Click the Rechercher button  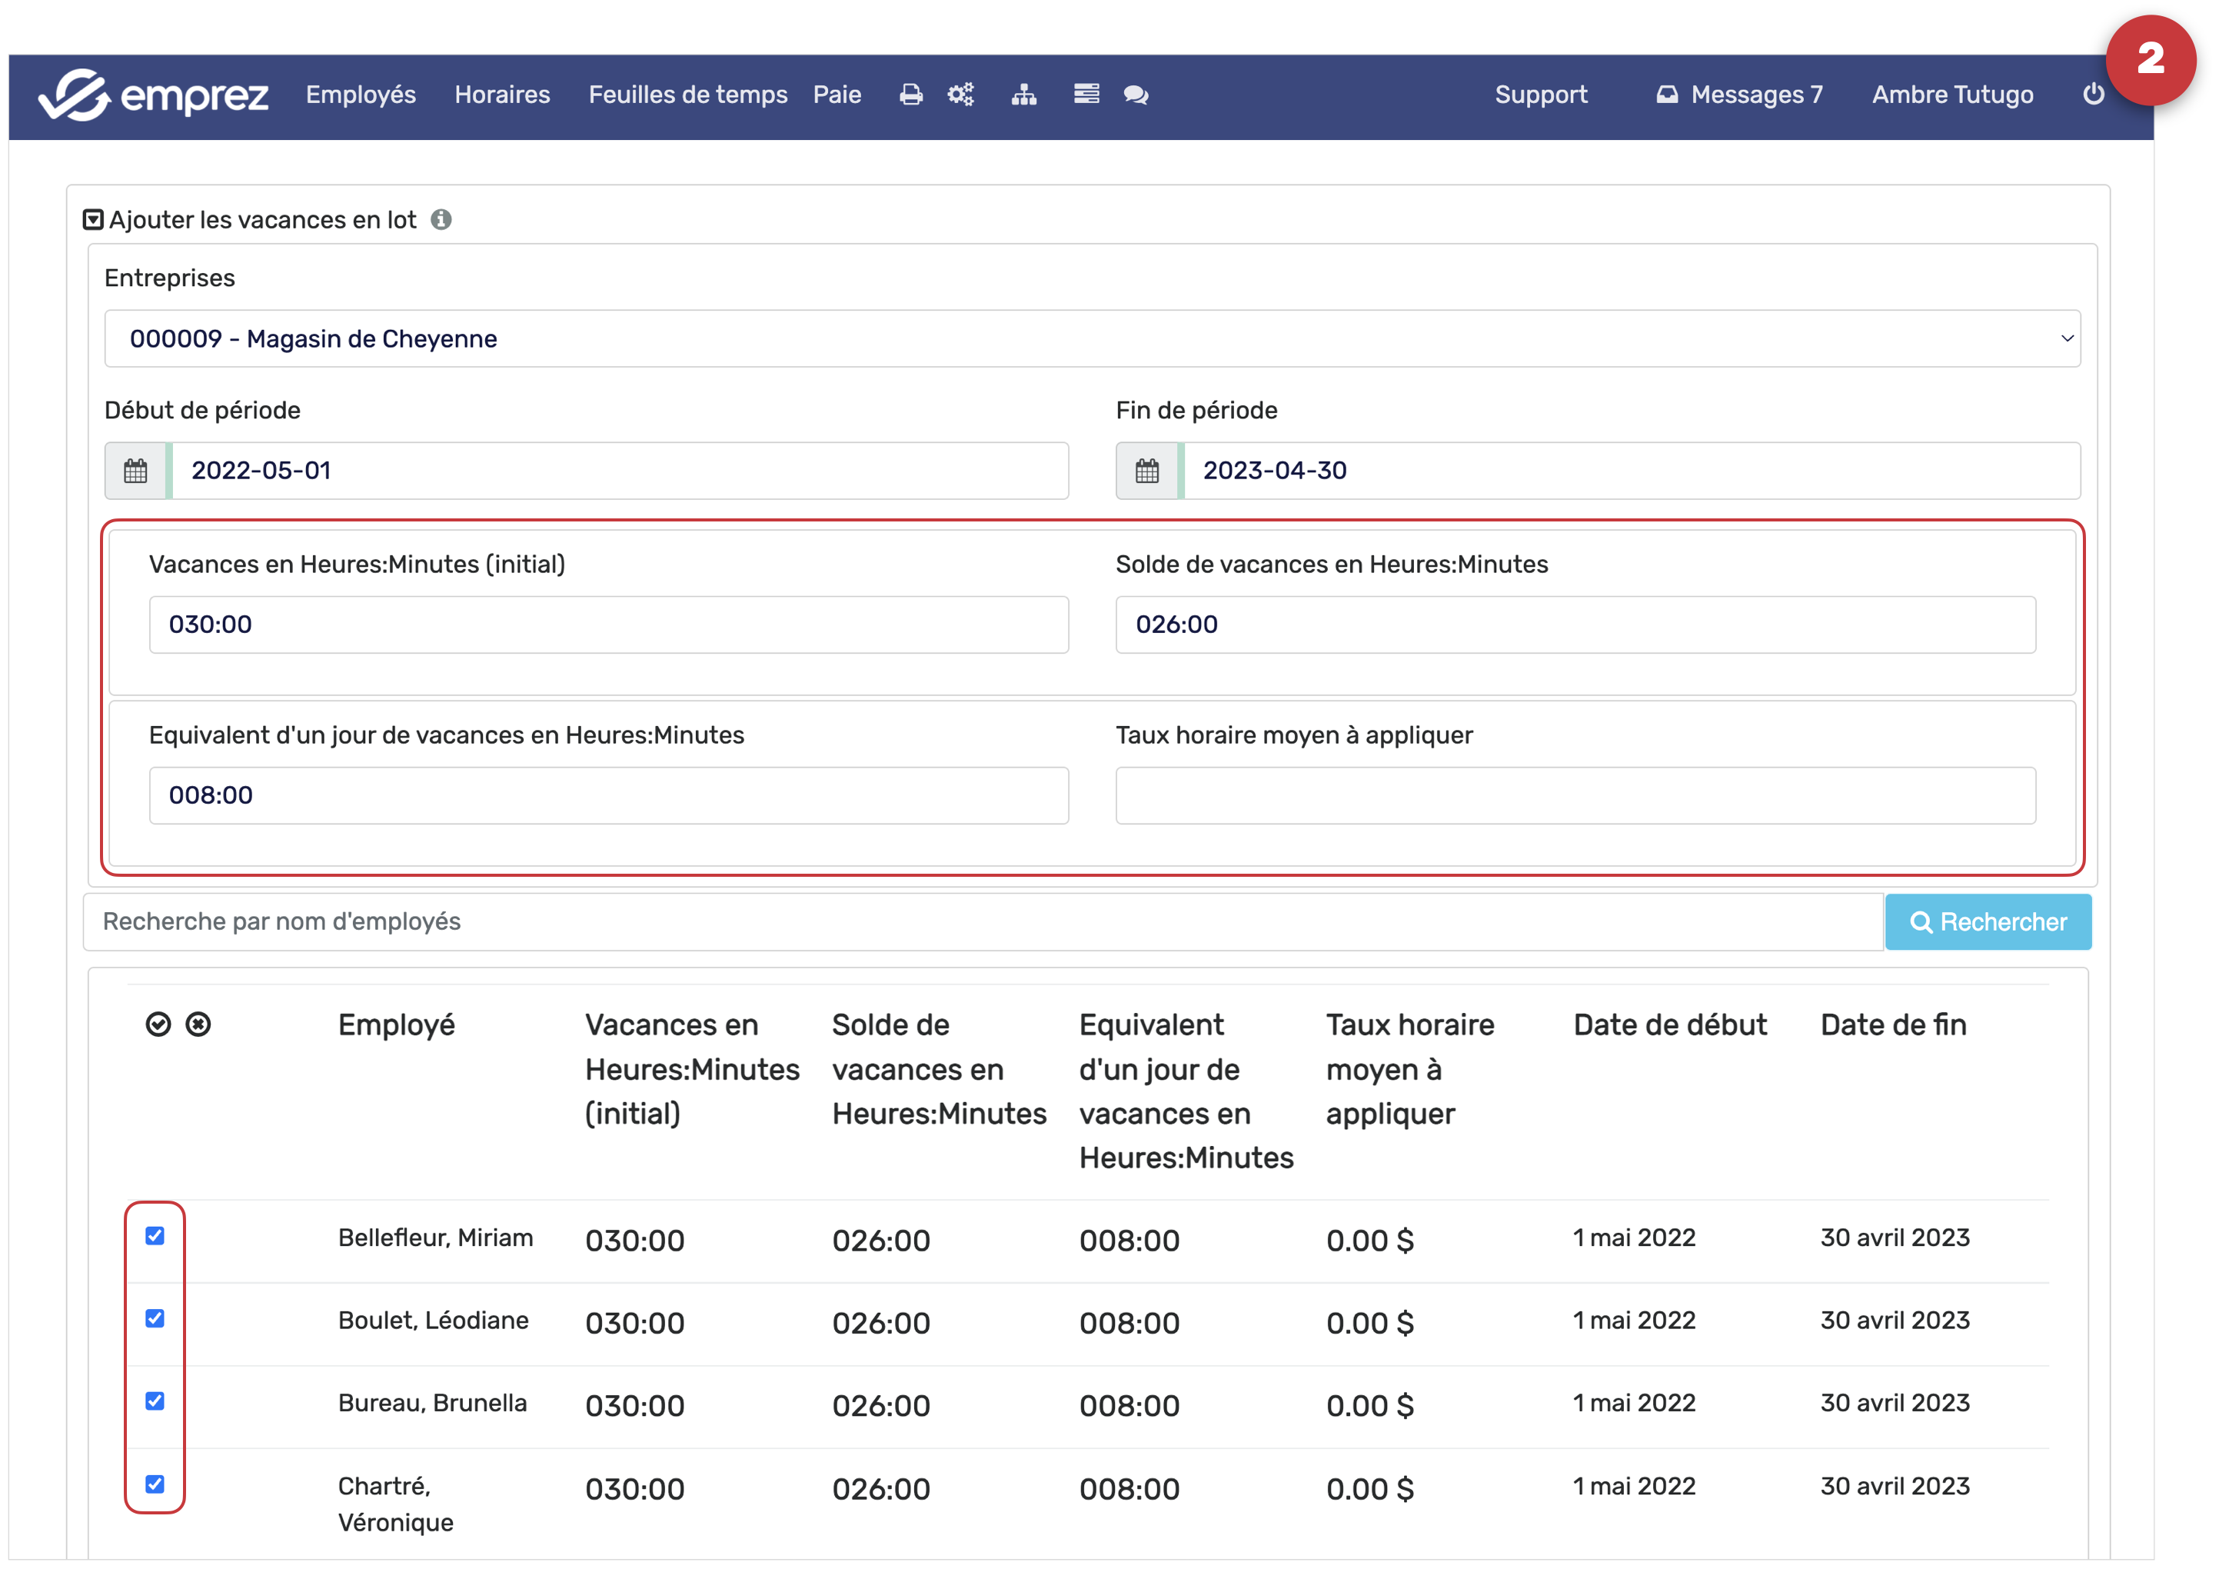(x=1987, y=922)
